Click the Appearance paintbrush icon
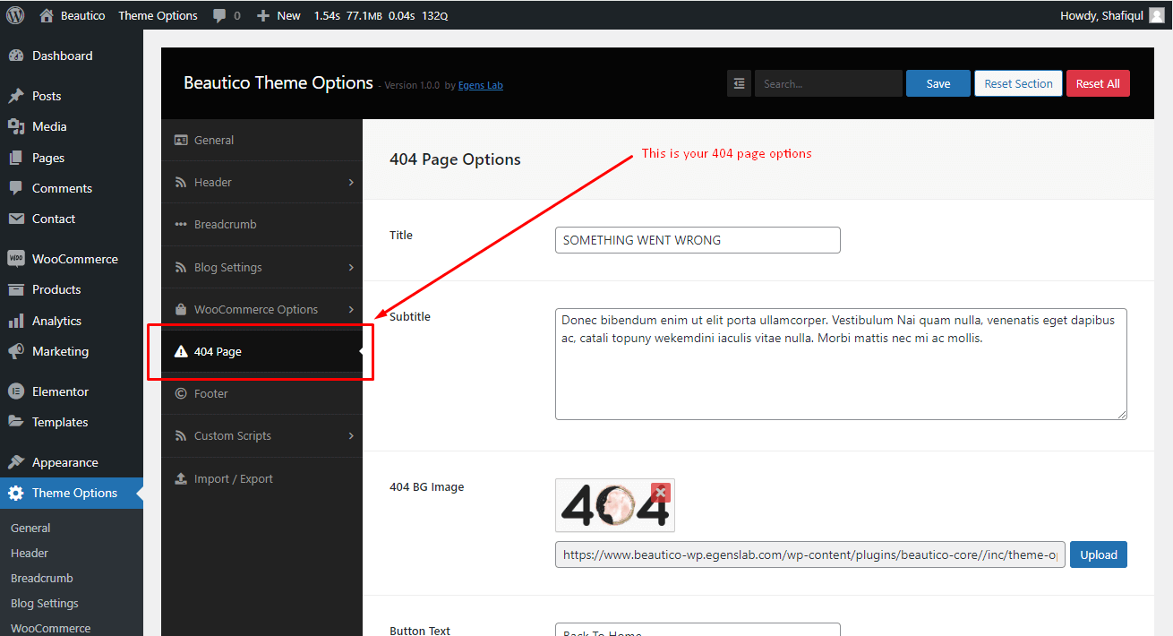1173x636 pixels. pyautogui.click(x=16, y=462)
